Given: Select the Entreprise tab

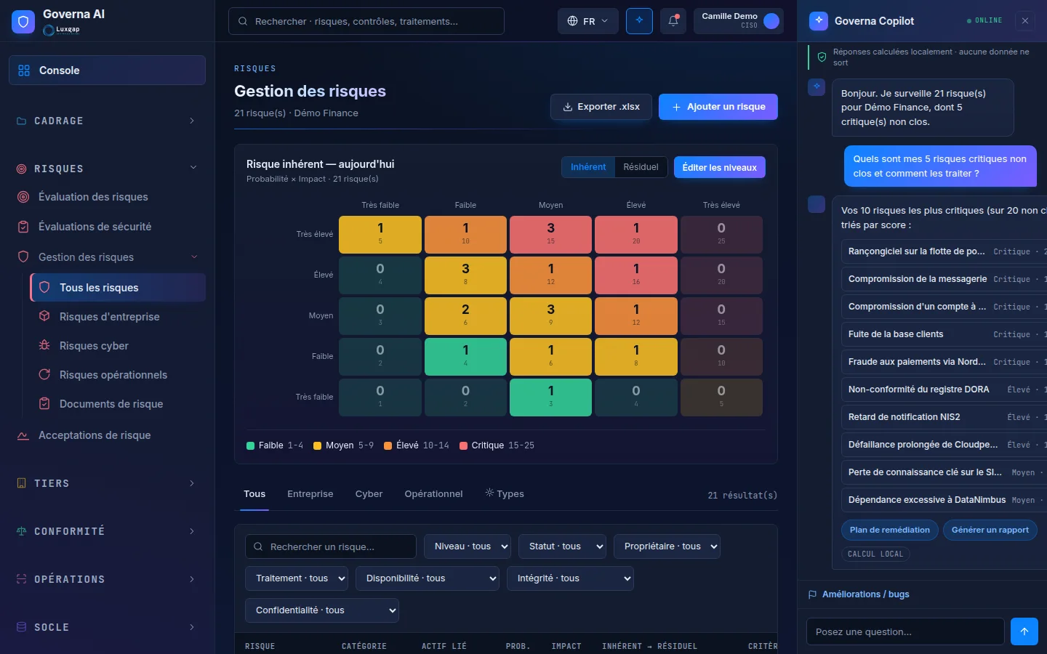Looking at the screenshot, I should tap(310, 494).
